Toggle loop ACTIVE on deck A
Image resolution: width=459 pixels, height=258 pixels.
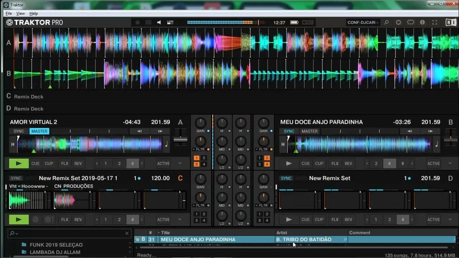click(163, 163)
